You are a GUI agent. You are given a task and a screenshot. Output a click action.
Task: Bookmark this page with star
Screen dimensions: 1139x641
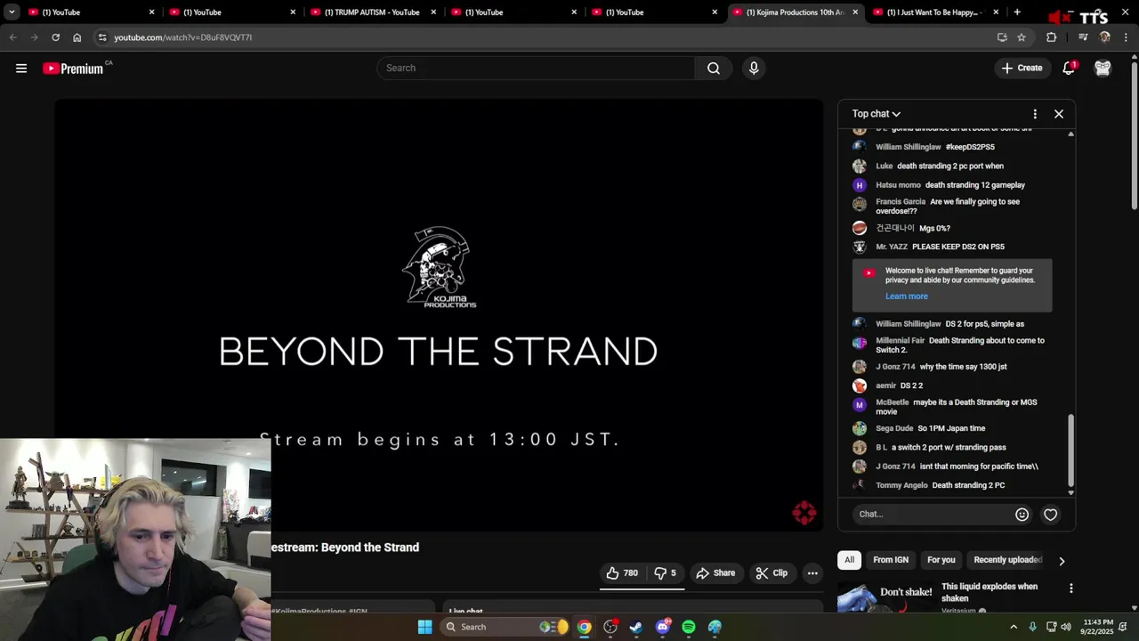(x=1022, y=37)
